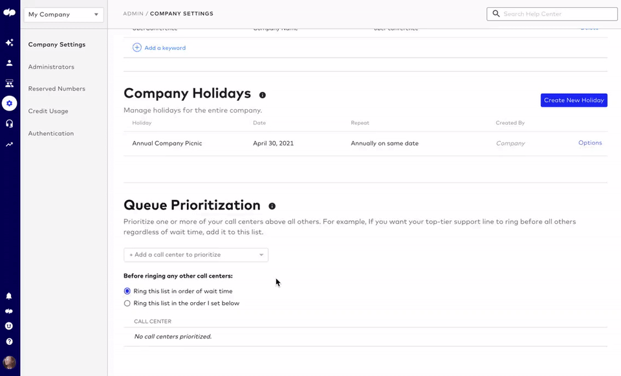
Task: Click the search magnifier icon
Action: click(496, 14)
